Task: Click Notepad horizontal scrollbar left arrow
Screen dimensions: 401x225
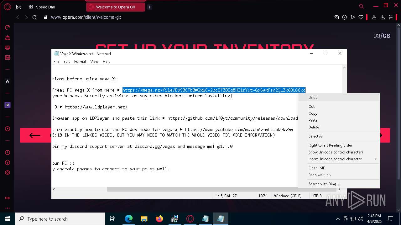Action: (x=54, y=189)
